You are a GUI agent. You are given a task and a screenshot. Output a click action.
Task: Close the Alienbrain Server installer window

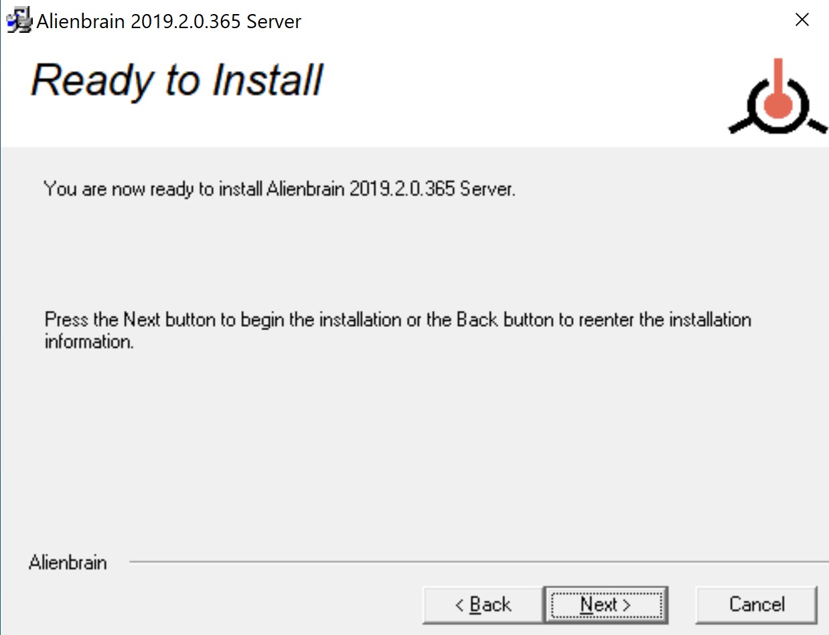pyautogui.click(x=802, y=20)
